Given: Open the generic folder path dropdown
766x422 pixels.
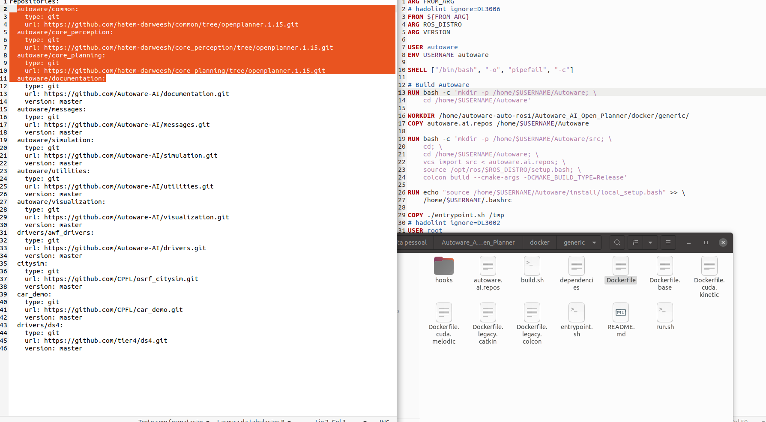Looking at the screenshot, I should 595,242.
